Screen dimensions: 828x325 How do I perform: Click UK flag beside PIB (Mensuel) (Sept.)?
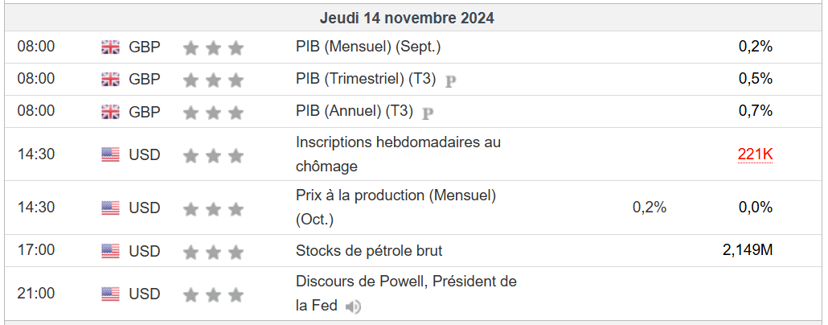point(110,47)
